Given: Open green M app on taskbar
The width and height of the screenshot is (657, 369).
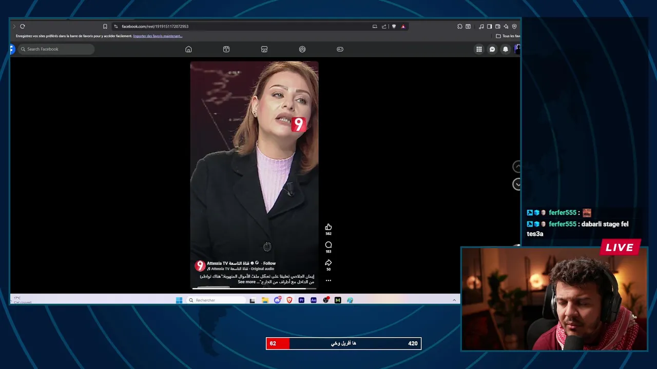Looking at the screenshot, I should click(338, 300).
